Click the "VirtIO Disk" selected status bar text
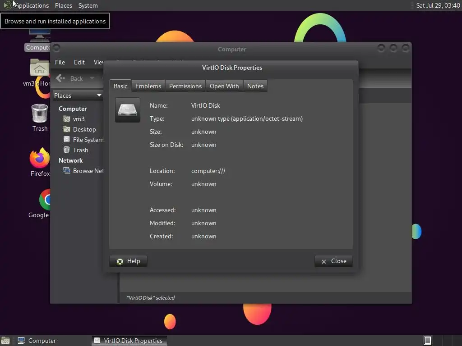The image size is (462, 346). 151,297
